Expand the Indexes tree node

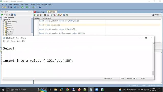coord(4,26)
